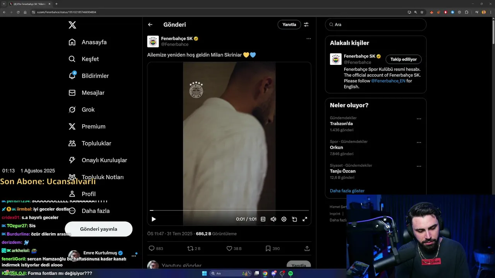Open more options for Trabzon'da trend

(419, 119)
